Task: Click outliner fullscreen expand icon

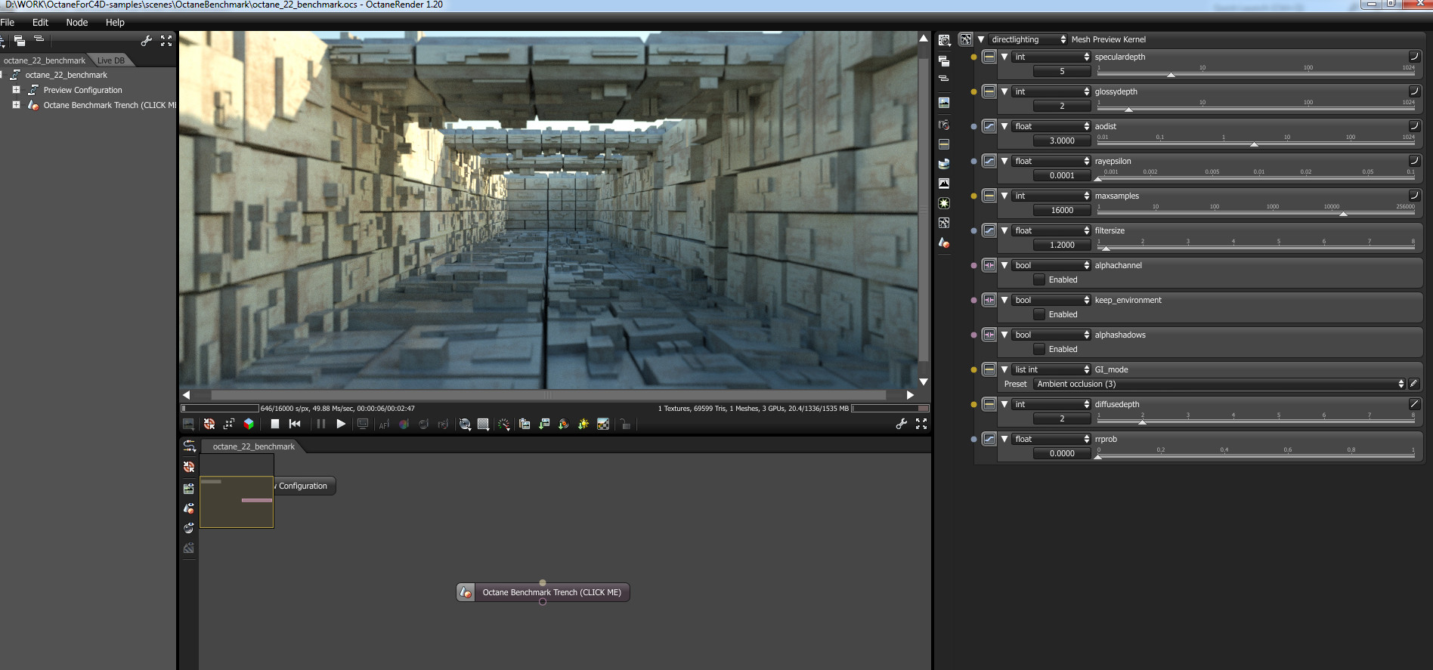Action: (166, 41)
